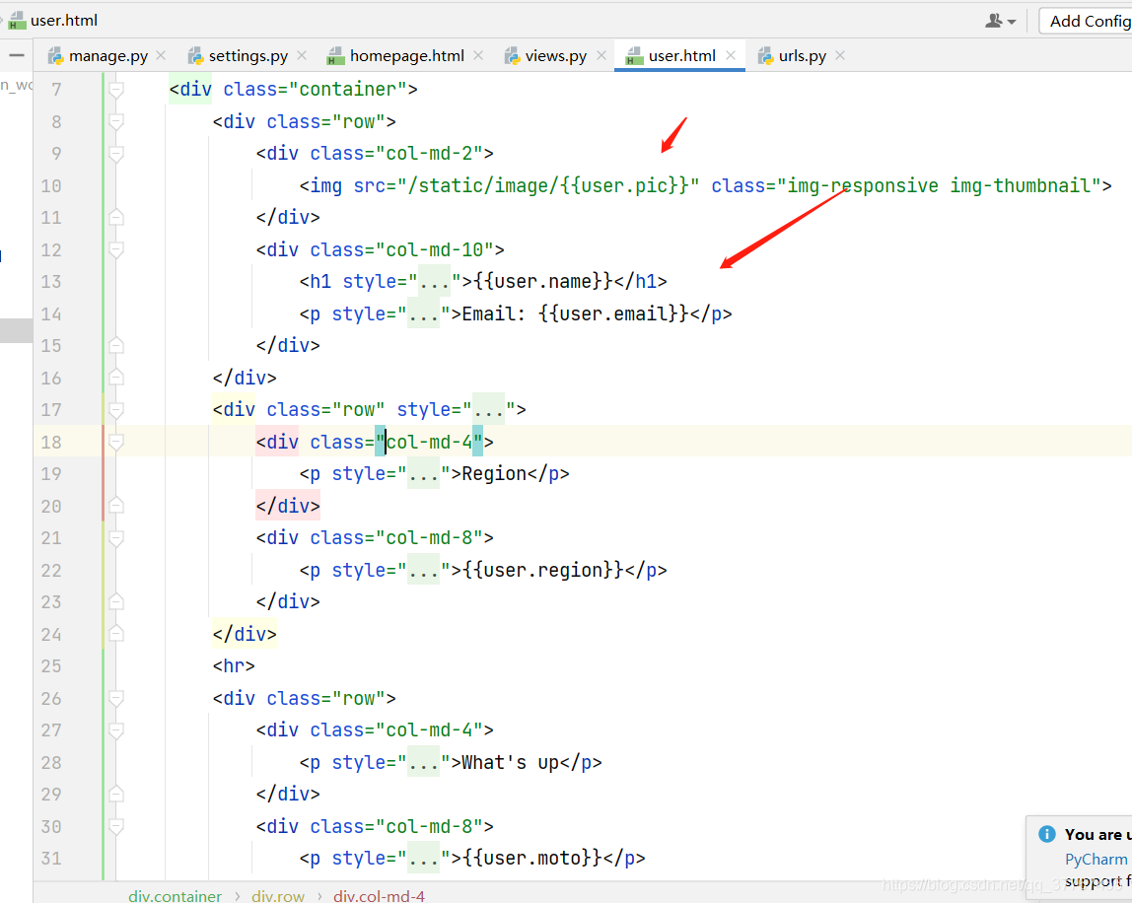The width and height of the screenshot is (1132, 903).
Task: Click the {{user.name}} template variable
Action: click(543, 282)
